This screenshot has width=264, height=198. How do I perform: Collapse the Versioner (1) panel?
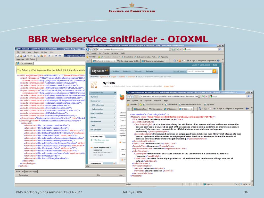point(114,163)
